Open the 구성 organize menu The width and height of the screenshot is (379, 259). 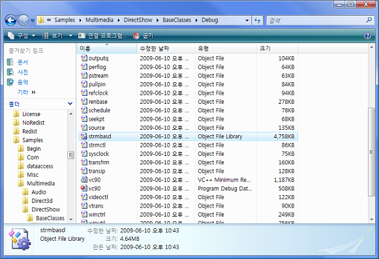tap(22, 36)
